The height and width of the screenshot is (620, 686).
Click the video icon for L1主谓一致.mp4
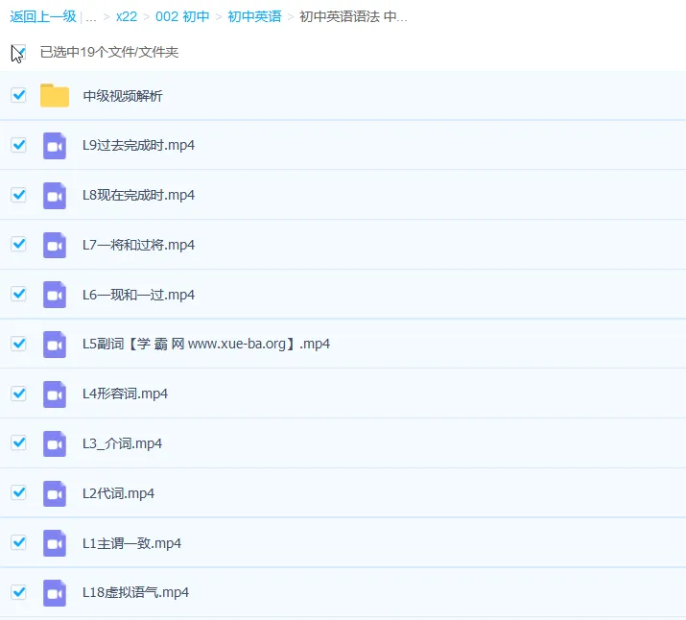[55, 543]
